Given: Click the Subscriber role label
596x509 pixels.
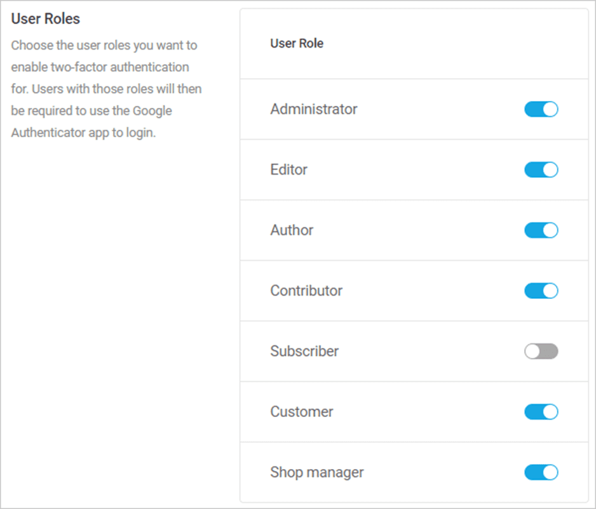Looking at the screenshot, I should tap(304, 351).
